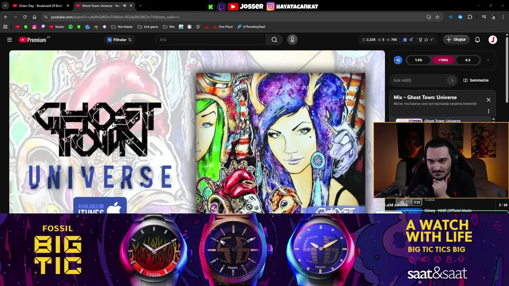
Task: Click the vidIQ 795 views stat
Action: click(x=391, y=40)
